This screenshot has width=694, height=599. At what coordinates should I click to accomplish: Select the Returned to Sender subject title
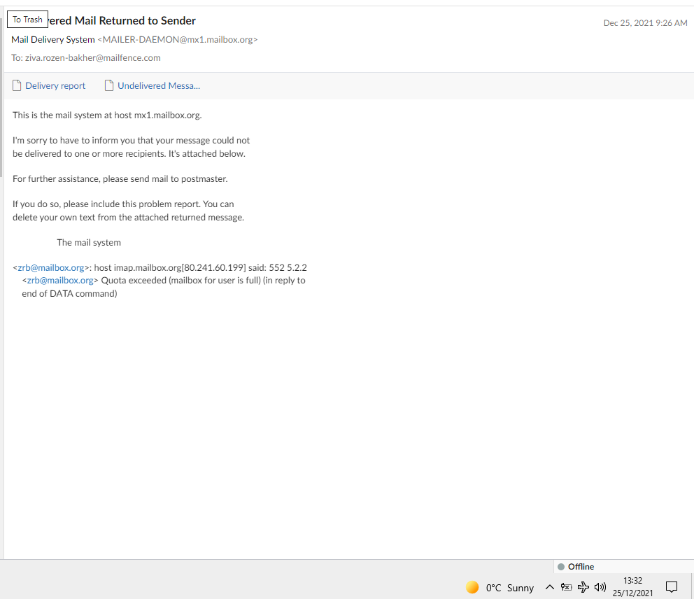coord(122,20)
